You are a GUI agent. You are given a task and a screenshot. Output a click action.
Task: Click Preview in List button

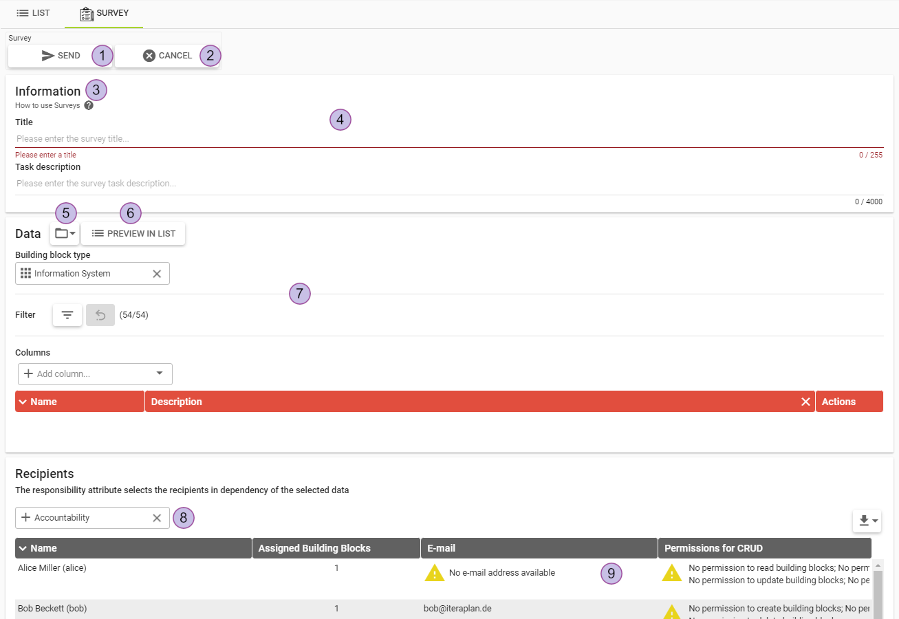(133, 234)
